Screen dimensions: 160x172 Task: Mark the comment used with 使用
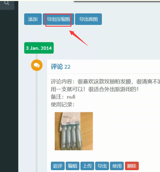[x=117, y=166]
